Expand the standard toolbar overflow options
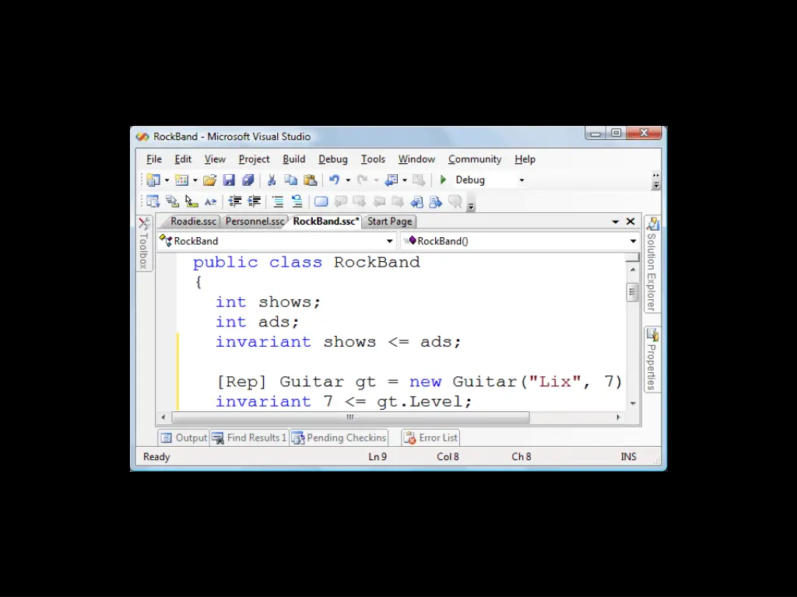The image size is (797, 597). click(656, 180)
